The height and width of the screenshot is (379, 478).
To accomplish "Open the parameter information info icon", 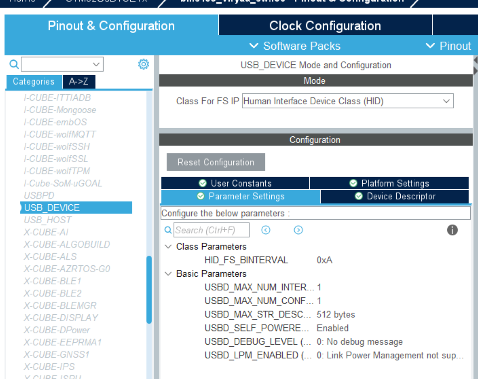I will (452, 230).
